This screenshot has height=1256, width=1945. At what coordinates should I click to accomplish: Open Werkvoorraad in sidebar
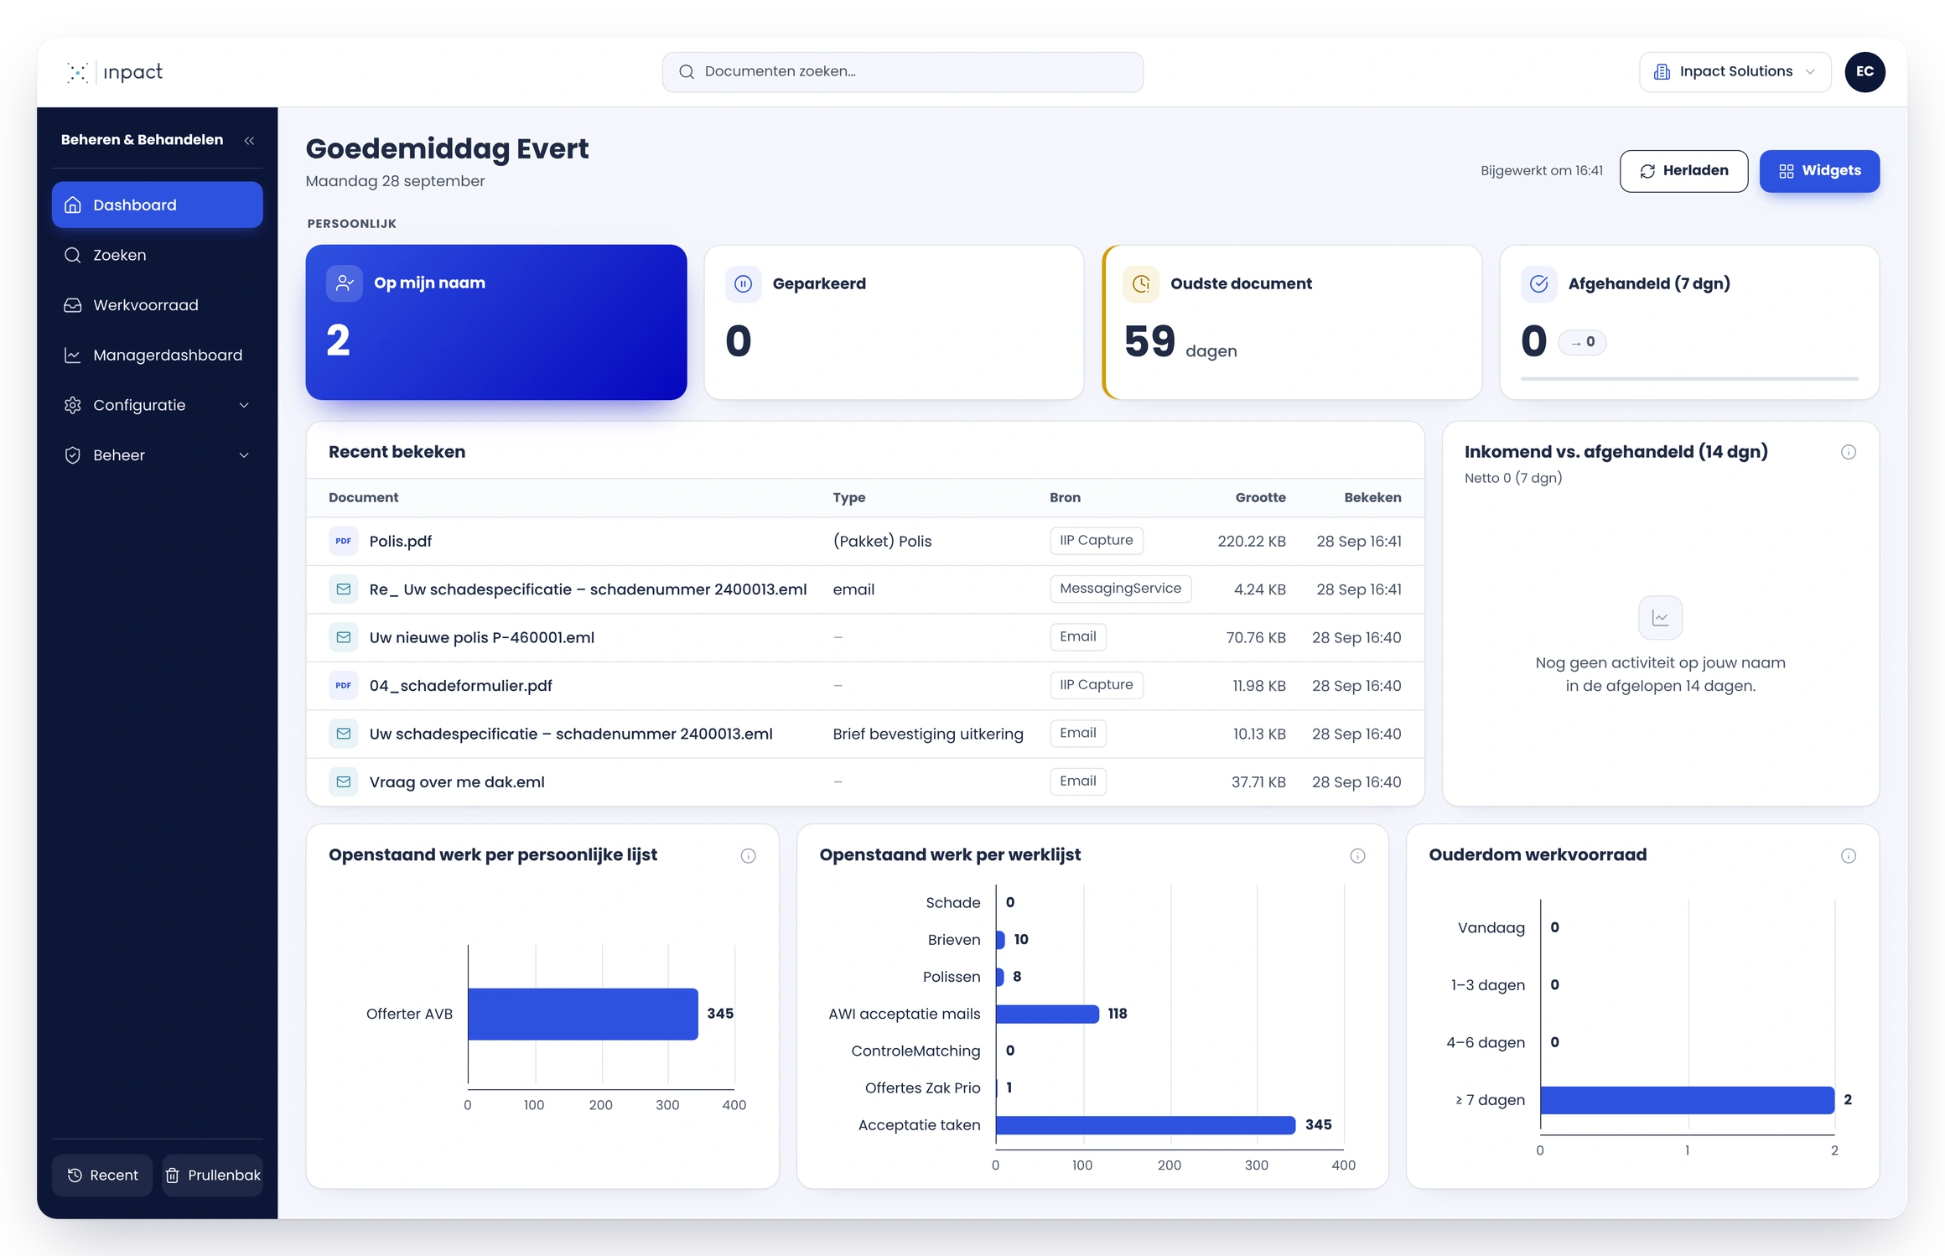click(157, 305)
